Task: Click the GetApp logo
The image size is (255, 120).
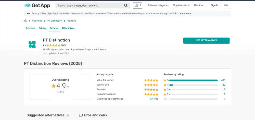Action: click(x=37, y=6)
